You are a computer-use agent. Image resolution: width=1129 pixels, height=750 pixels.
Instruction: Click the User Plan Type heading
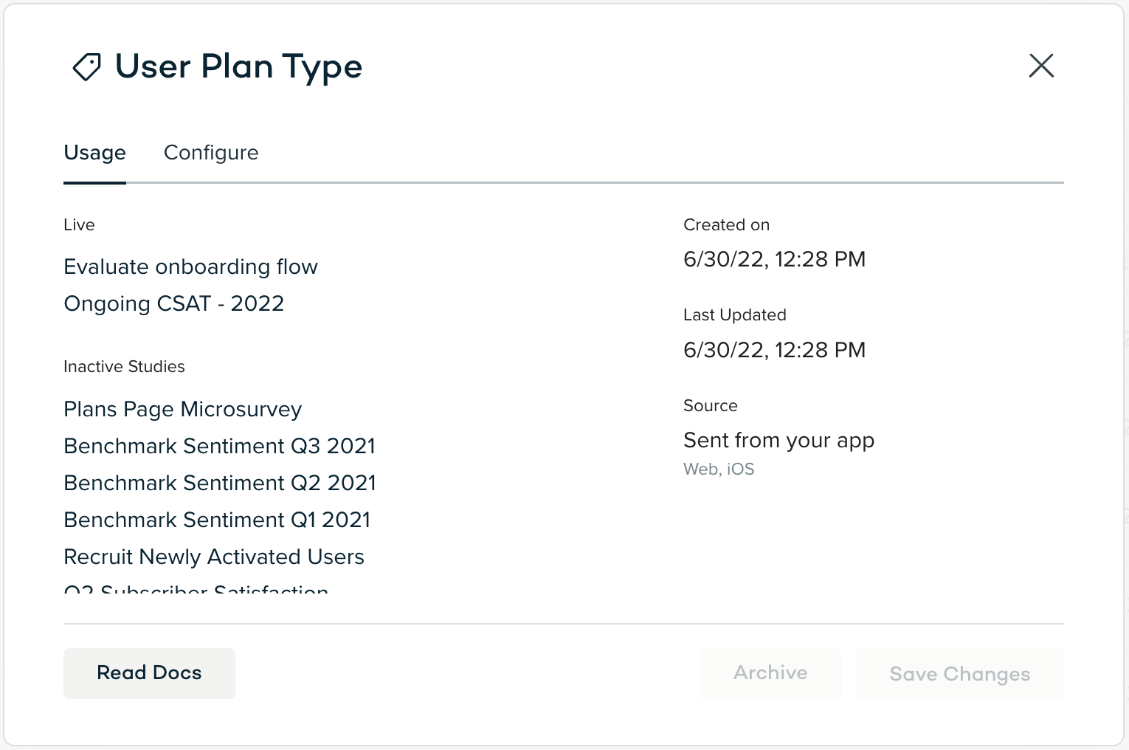238,66
